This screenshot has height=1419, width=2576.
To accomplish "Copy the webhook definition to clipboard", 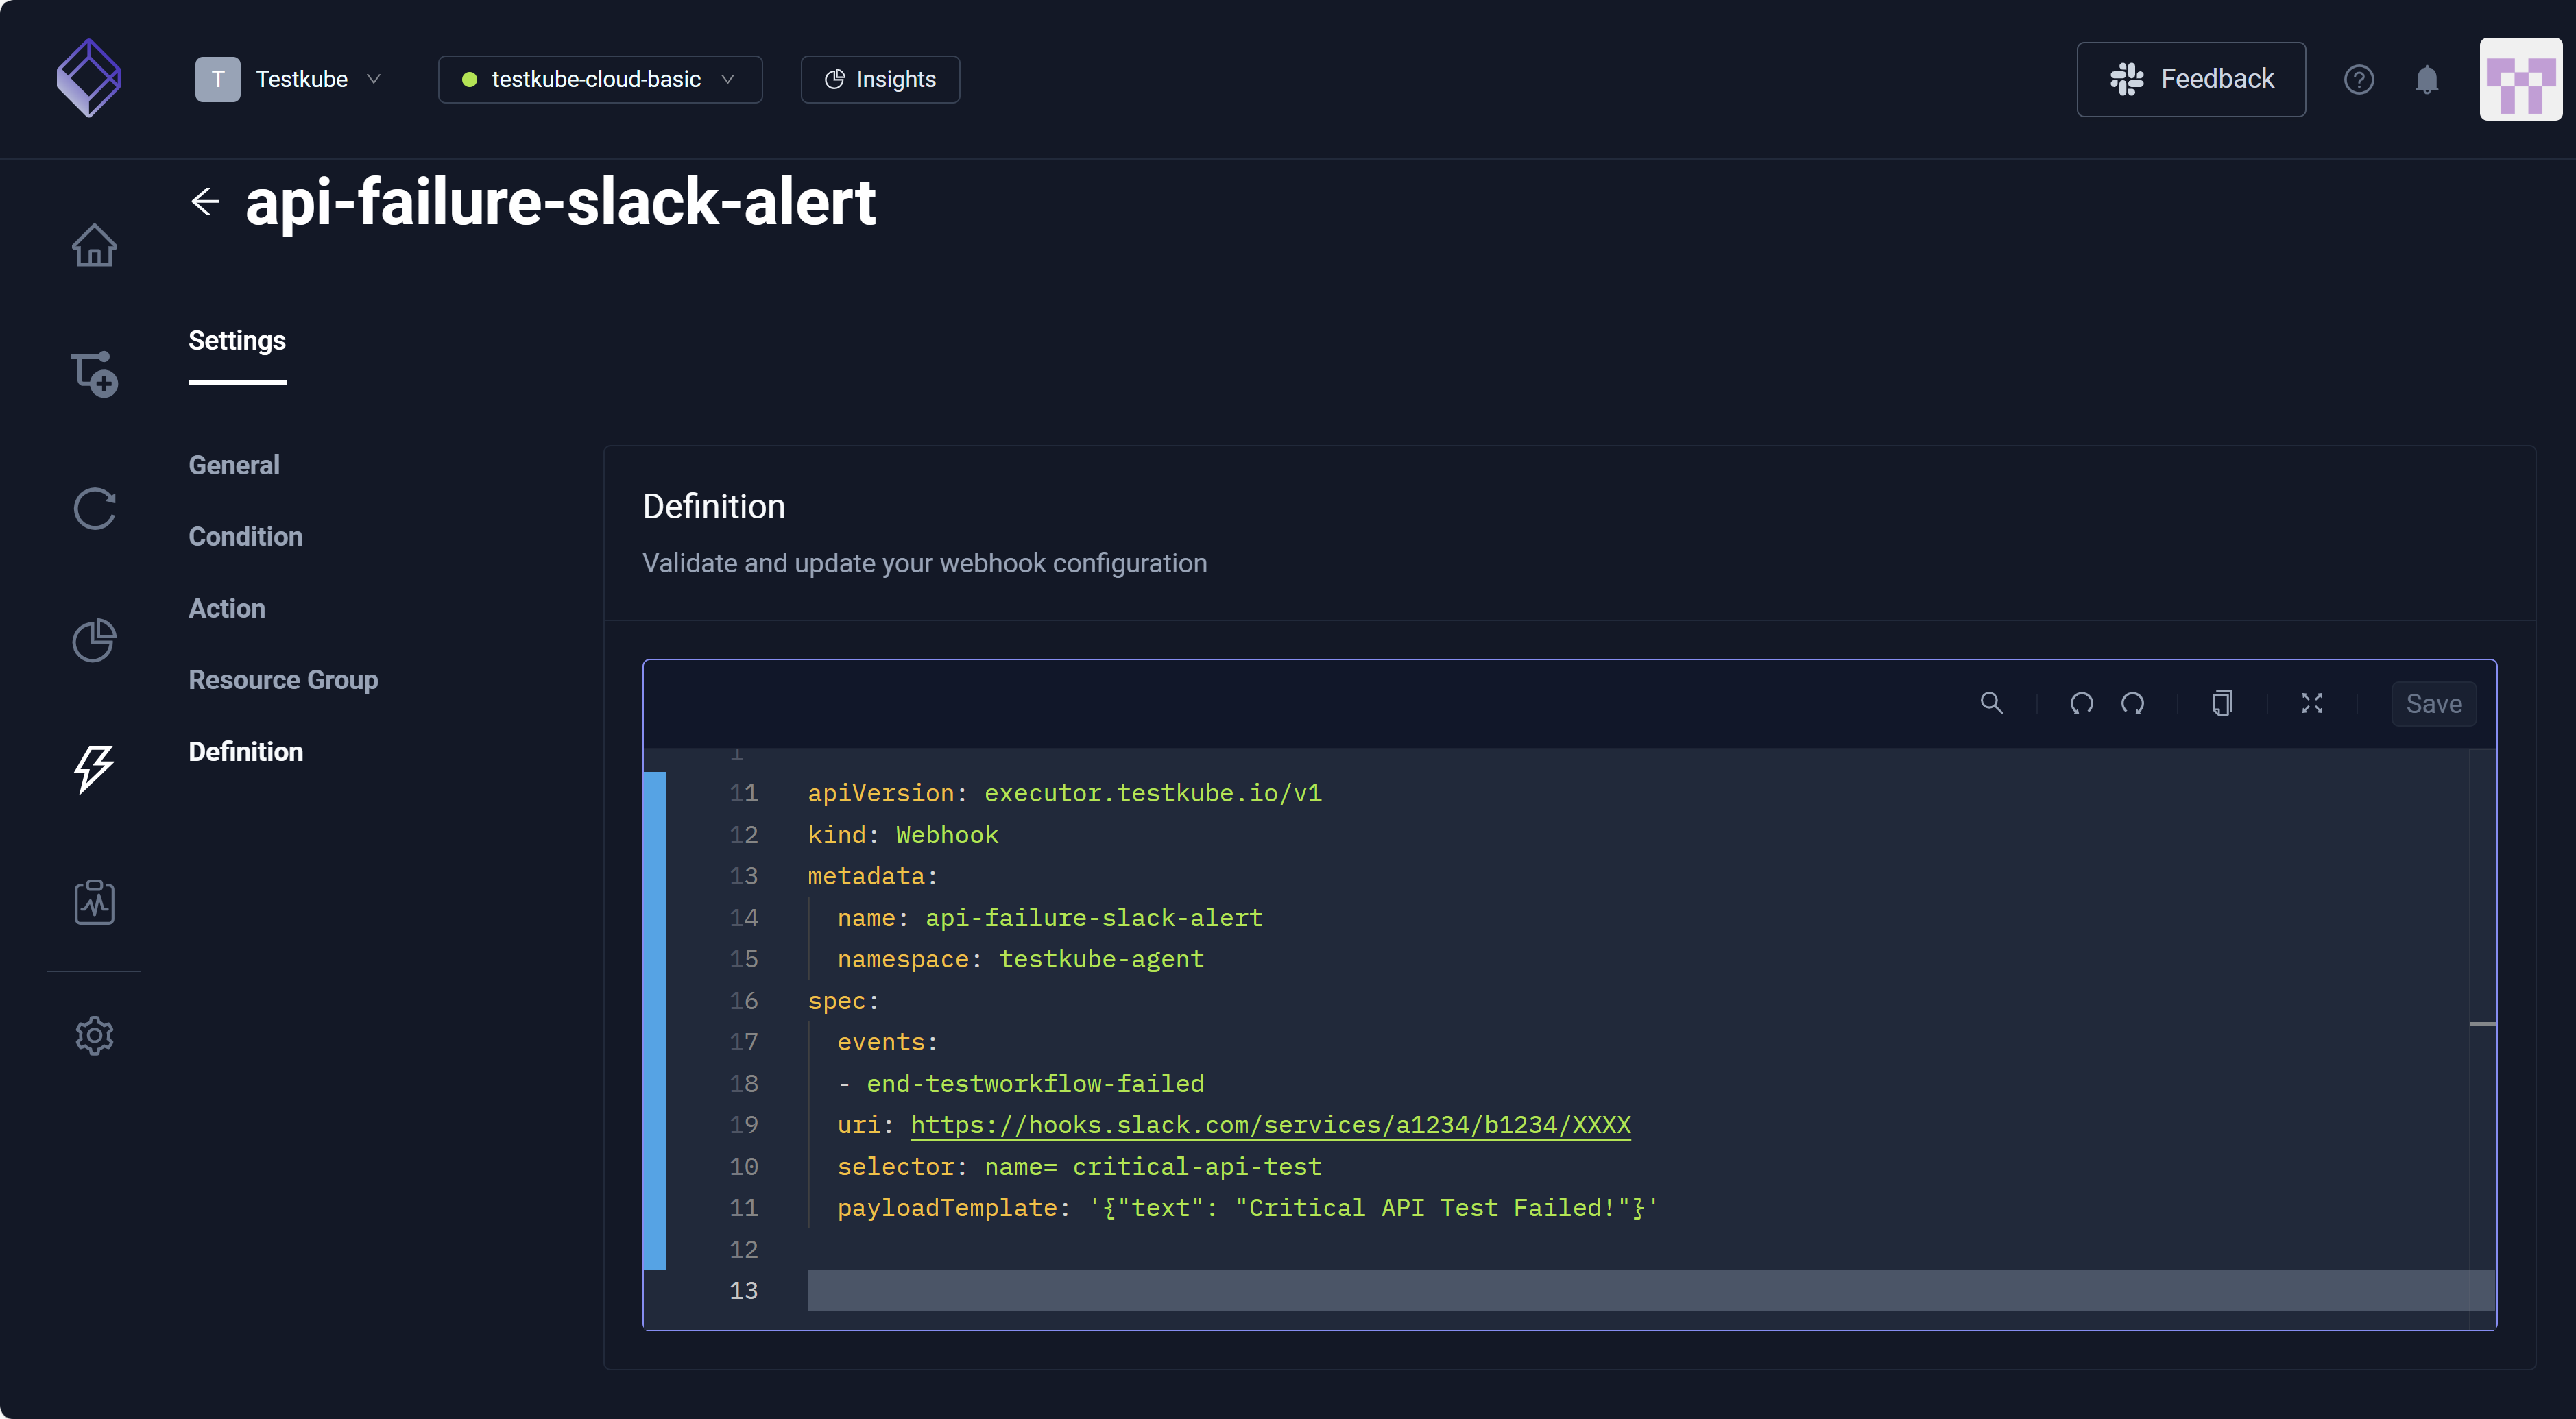I will pyautogui.click(x=2222, y=703).
